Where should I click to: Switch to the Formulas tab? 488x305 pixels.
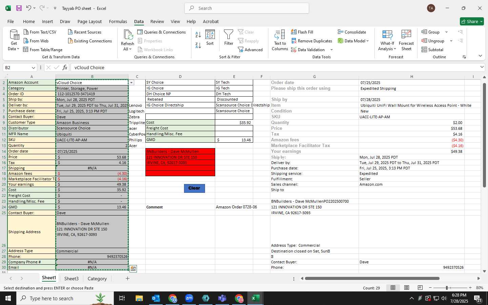point(118,21)
